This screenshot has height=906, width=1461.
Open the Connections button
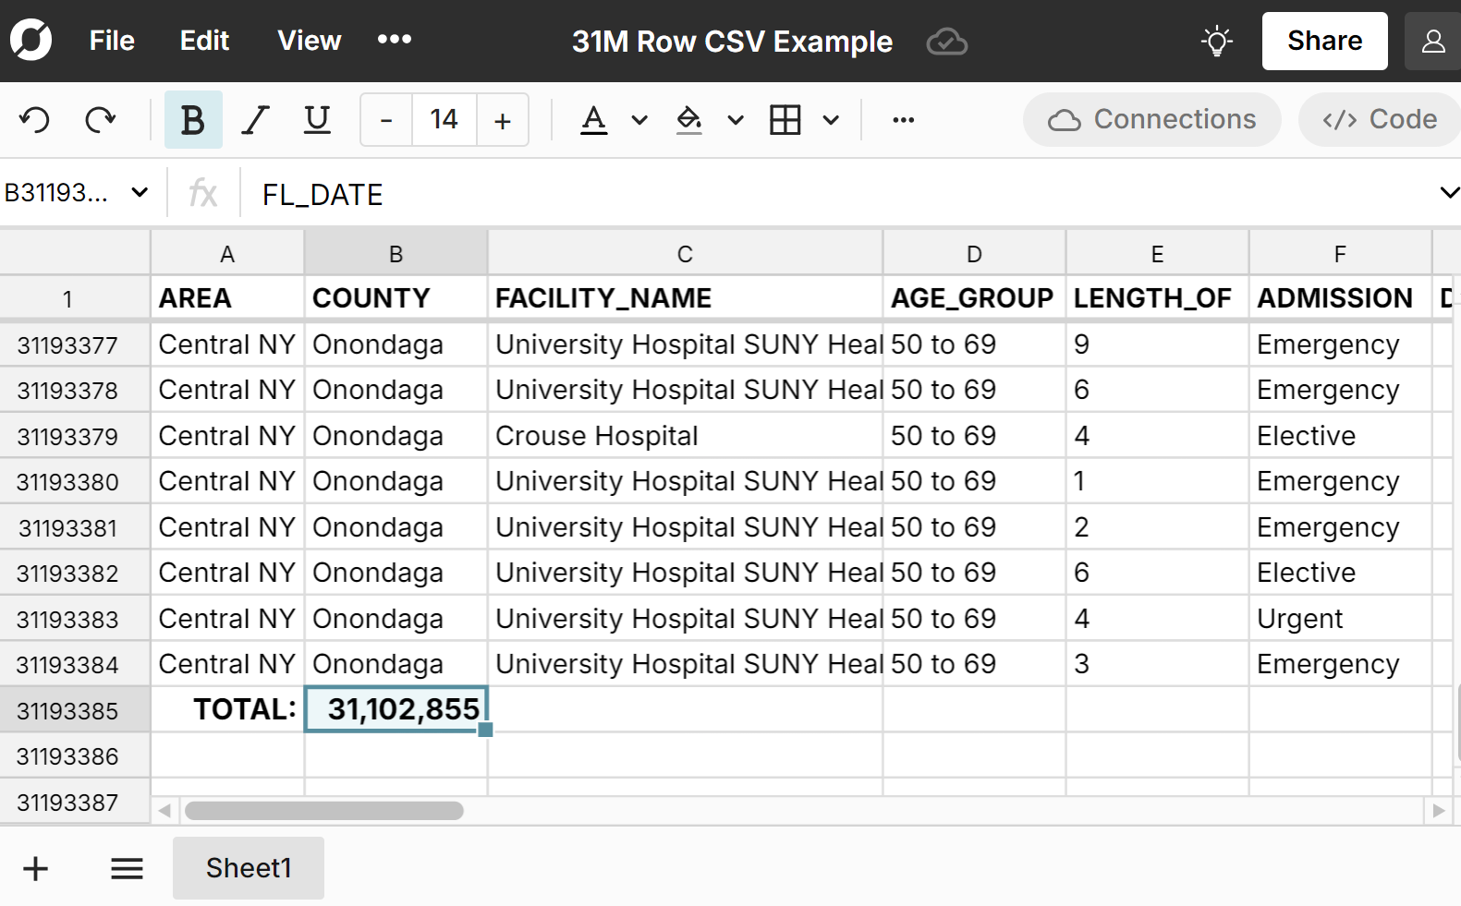click(x=1151, y=120)
